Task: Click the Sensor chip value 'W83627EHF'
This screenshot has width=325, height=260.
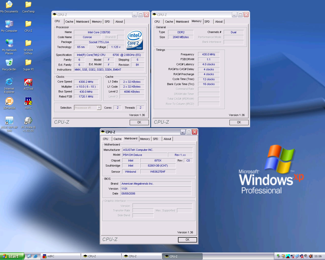Action: tap(158, 172)
